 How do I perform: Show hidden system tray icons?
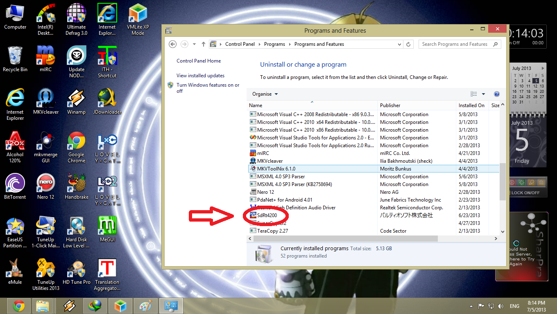[x=470, y=306]
